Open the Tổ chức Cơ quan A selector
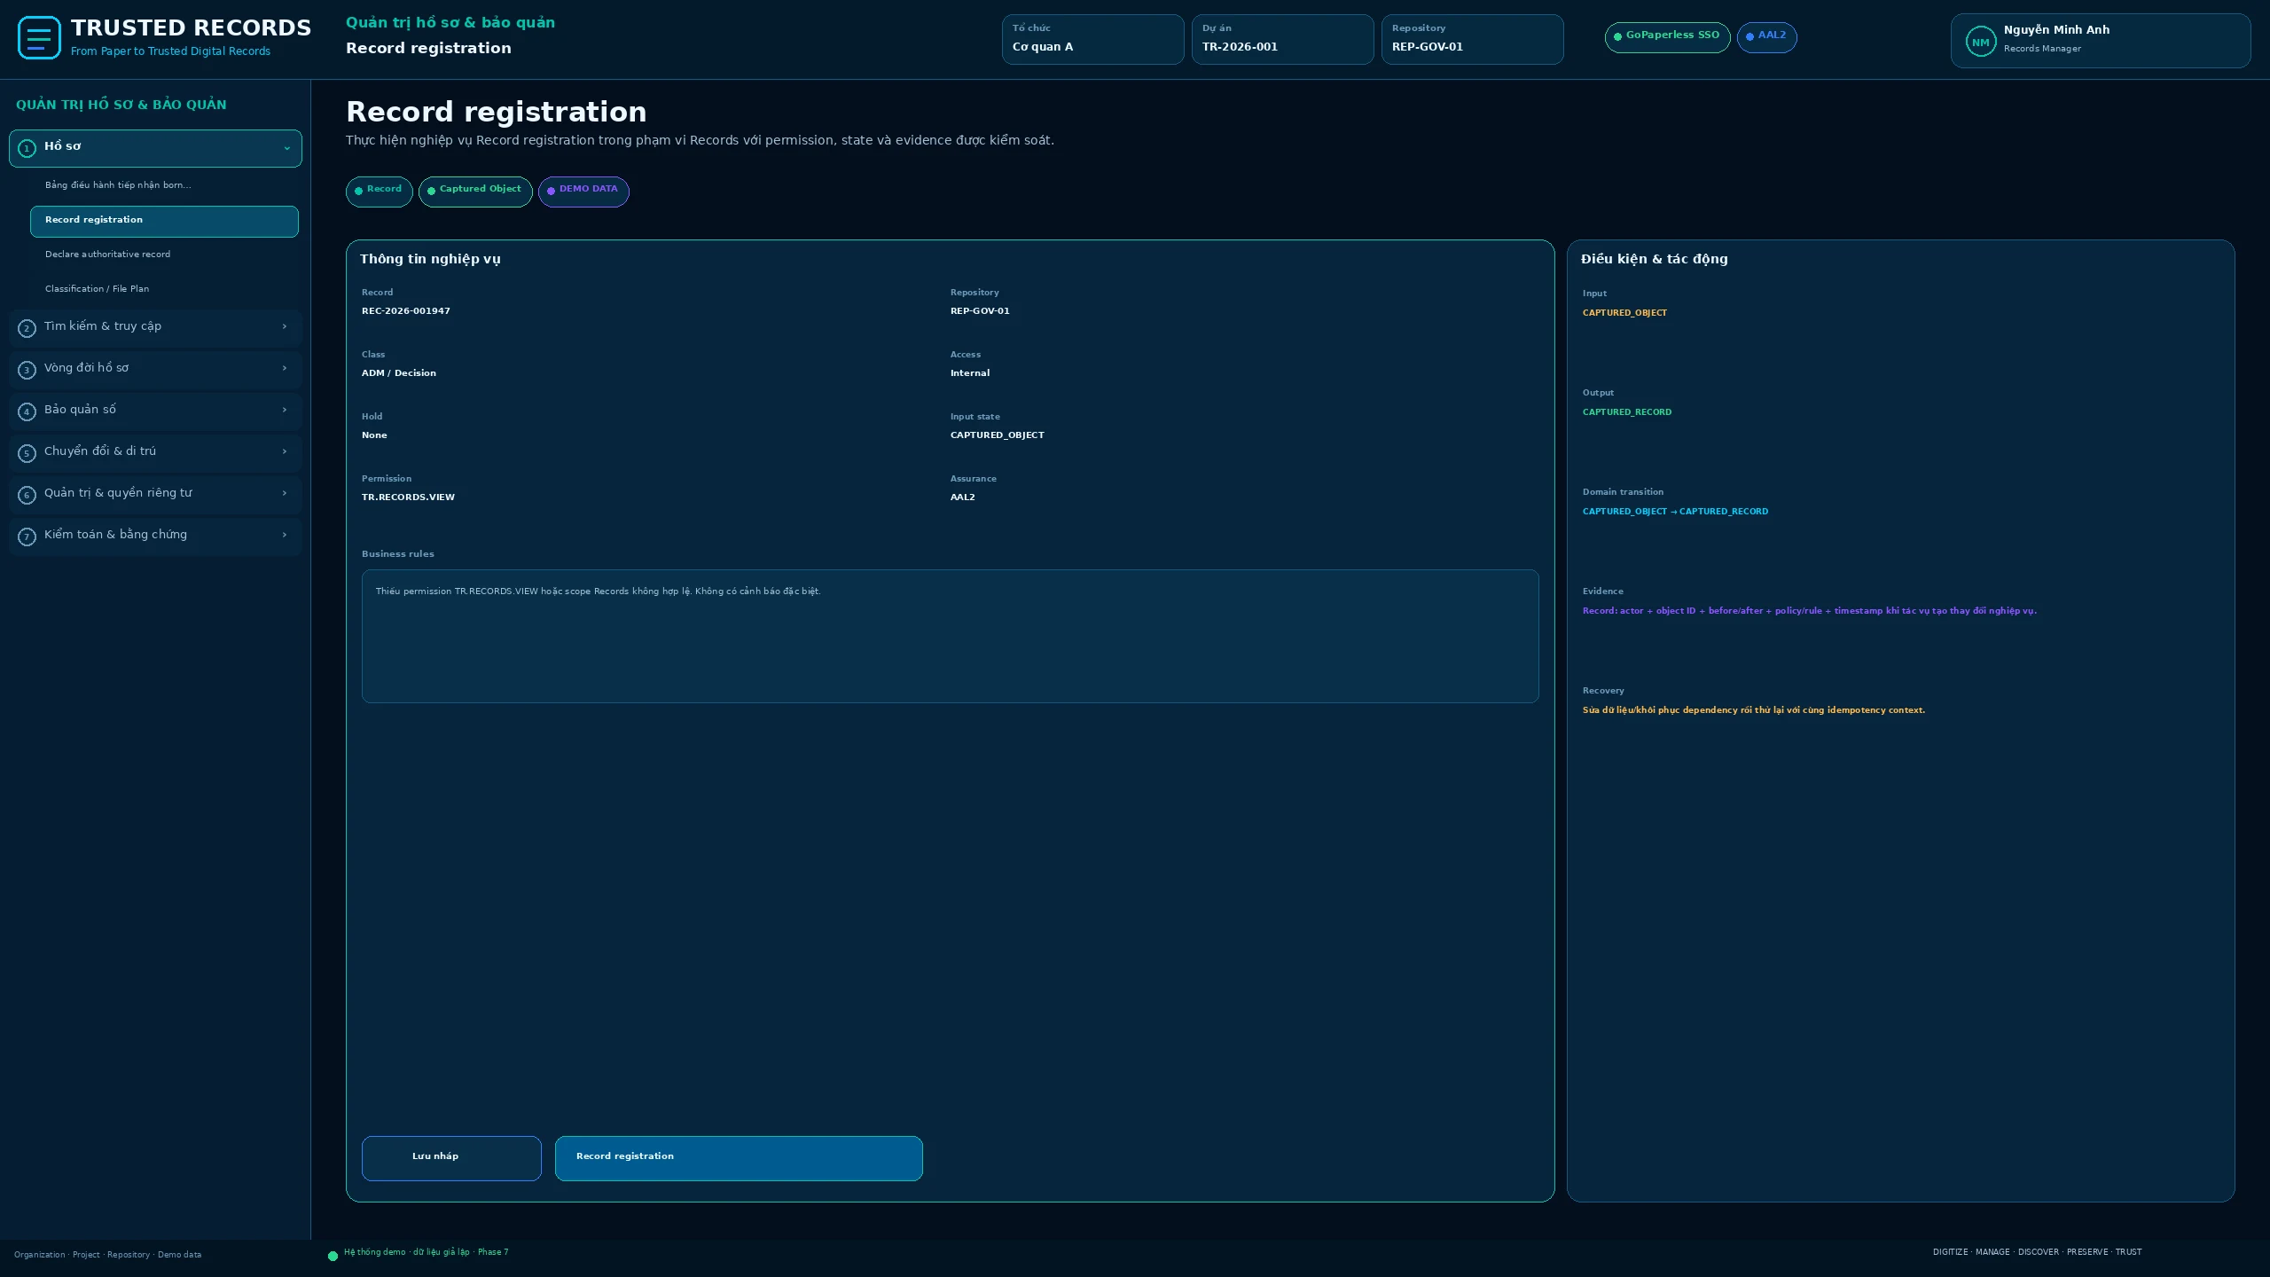2270x1277 pixels. [1092, 39]
